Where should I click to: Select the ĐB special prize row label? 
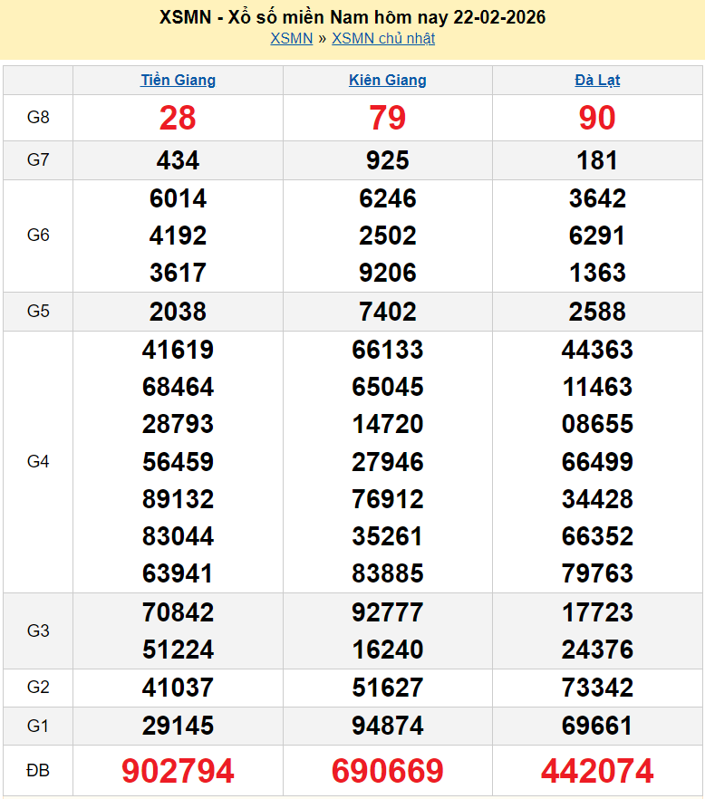tap(38, 771)
